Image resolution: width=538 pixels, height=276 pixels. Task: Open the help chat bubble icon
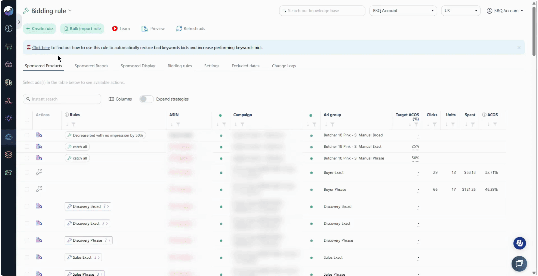(x=519, y=263)
